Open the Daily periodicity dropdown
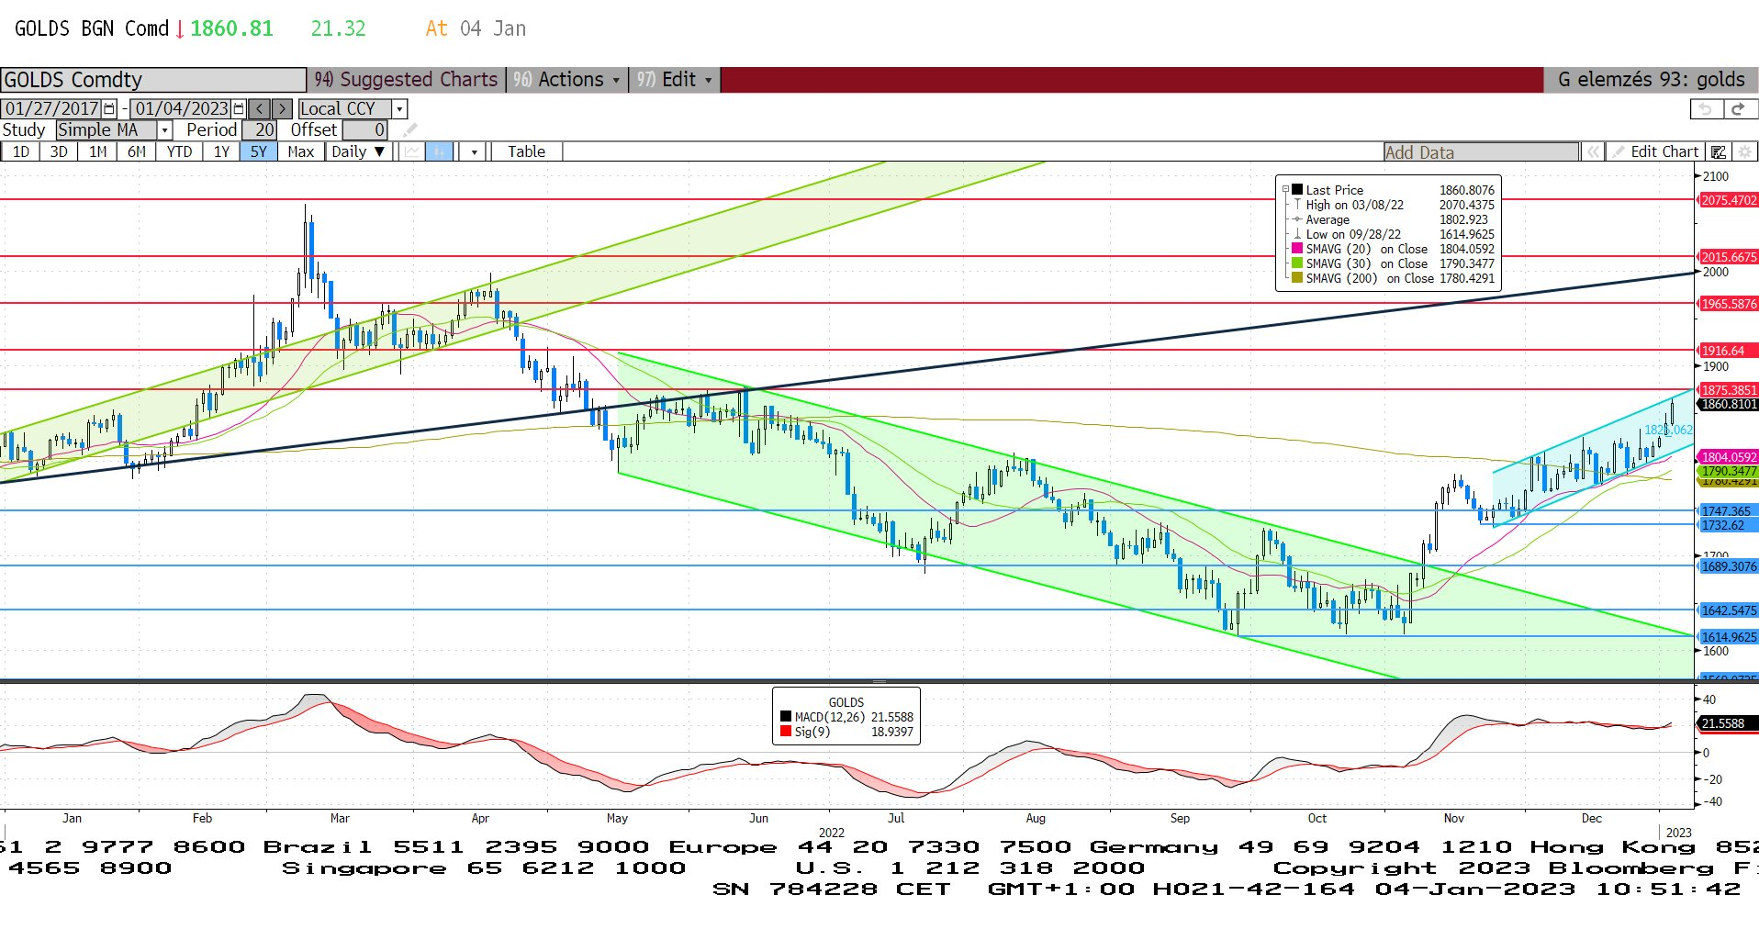Viewport: 1759px width, 940px height. point(359,151)
